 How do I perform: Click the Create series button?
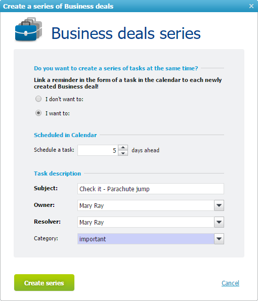point(44,283)
